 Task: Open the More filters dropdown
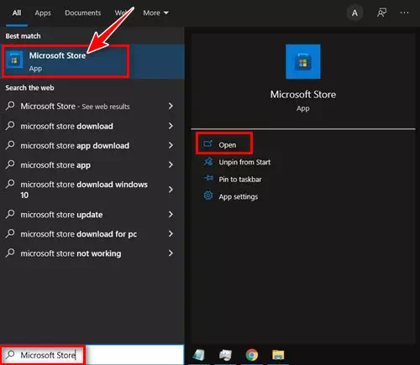point(155,13)
